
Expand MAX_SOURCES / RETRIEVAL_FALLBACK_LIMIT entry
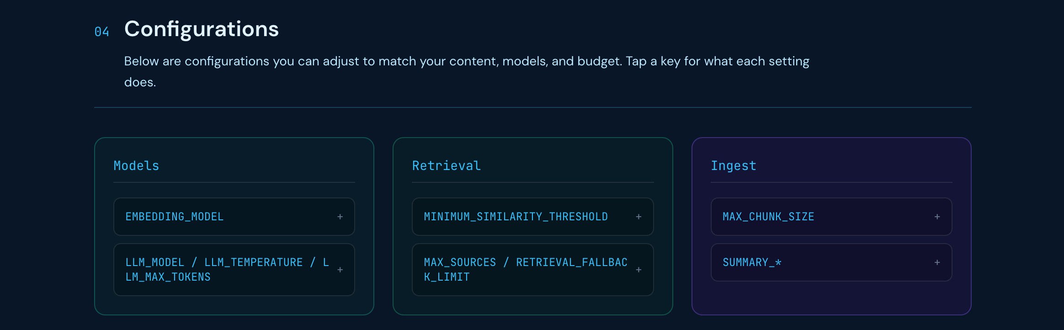(x=532, y=270)
